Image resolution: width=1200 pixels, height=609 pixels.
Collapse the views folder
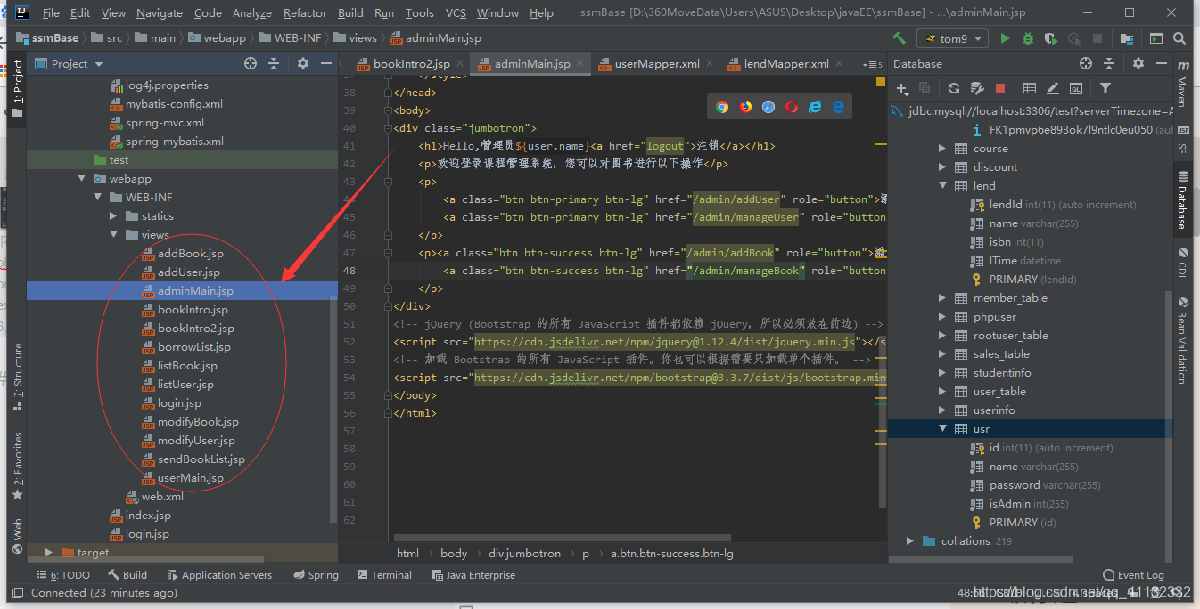pos(113,235)
